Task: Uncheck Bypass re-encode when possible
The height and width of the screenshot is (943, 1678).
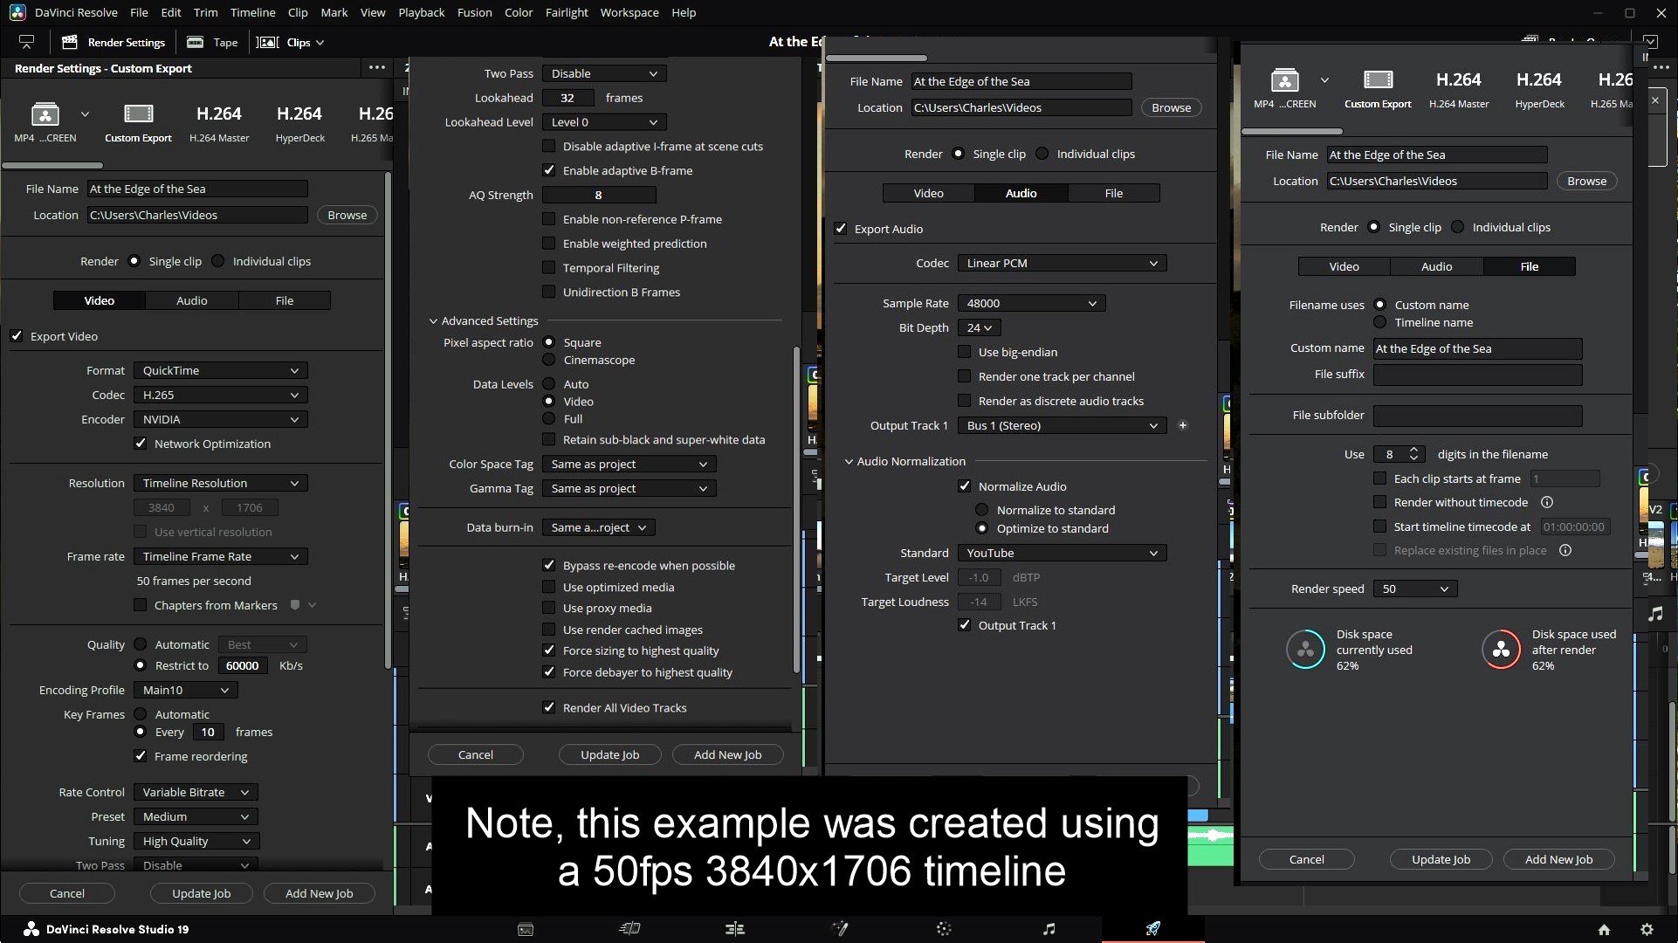Action: (x=549, y=566)
